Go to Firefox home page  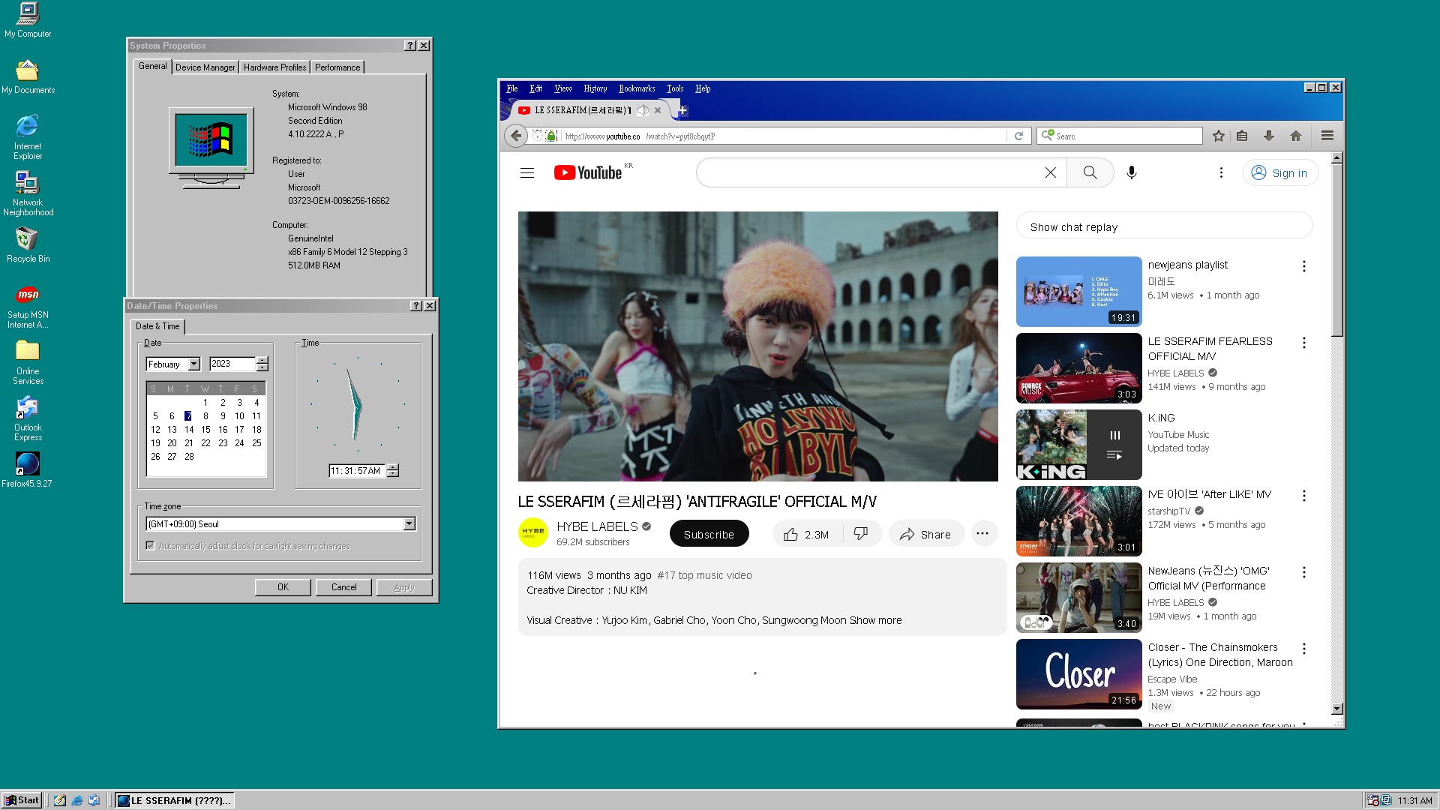pyautogui.click(x=1296, y=136)
